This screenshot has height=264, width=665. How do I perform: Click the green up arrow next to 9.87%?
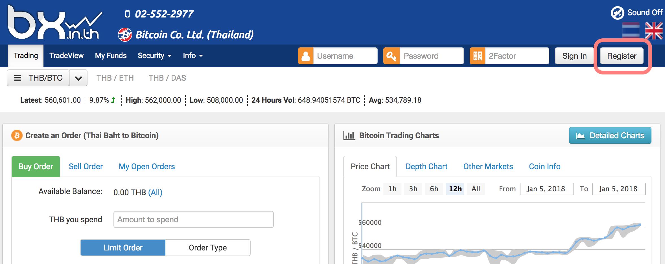pos(113,100)
